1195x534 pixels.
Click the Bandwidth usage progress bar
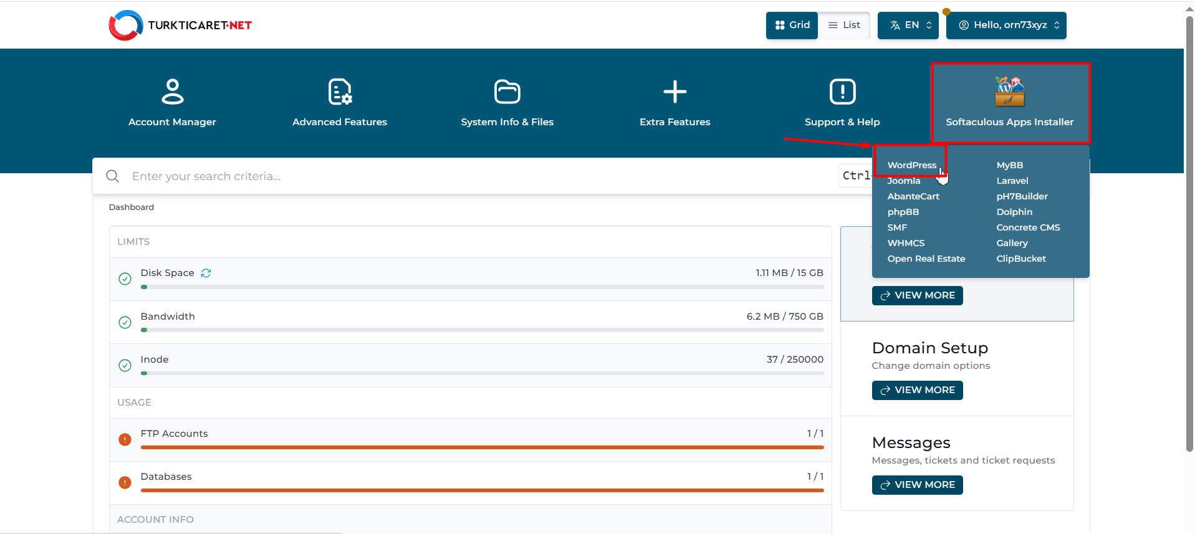(482, 330)
